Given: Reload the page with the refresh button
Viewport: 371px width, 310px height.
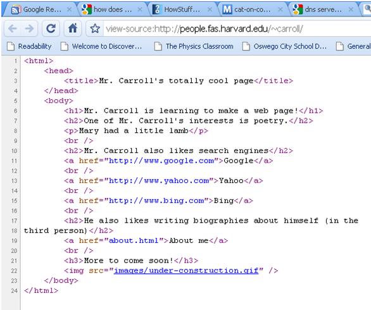Looking at the screenshot, I should (x=51, y=28).
